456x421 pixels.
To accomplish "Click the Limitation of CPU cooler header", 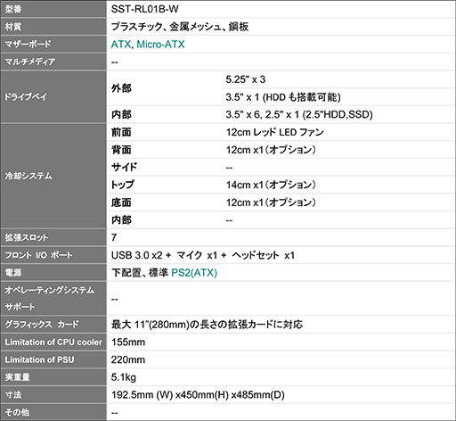I will click(53, 343).
